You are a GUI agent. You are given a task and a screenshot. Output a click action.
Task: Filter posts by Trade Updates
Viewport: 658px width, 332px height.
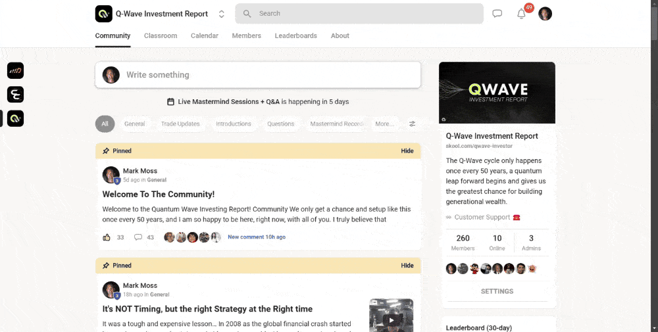click(x=180, y=124)
